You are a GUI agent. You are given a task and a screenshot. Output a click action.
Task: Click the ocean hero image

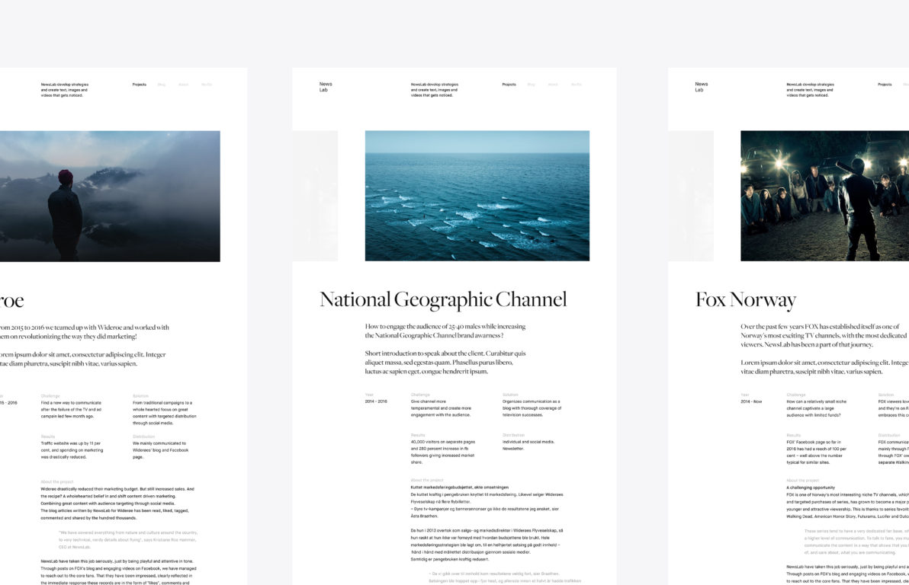[x=477, y=196]
